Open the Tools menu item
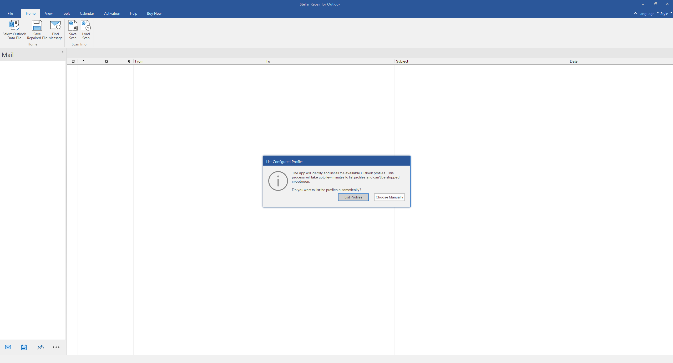Image resolution: width=673 pixels, height=363 pixels. coord(66,13)
